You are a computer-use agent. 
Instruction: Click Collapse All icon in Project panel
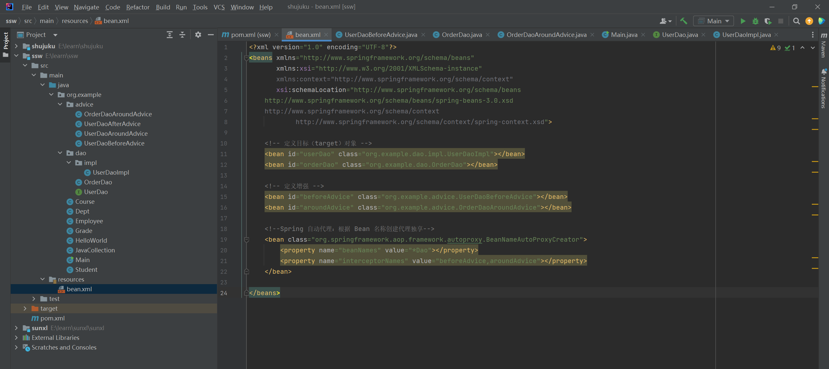coord(182,35)
